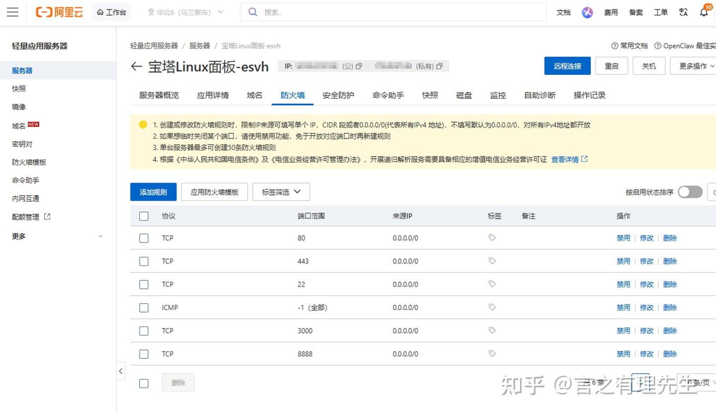Switch to the 服务器概览 tab
716x414 pixels.
point(159,95)
